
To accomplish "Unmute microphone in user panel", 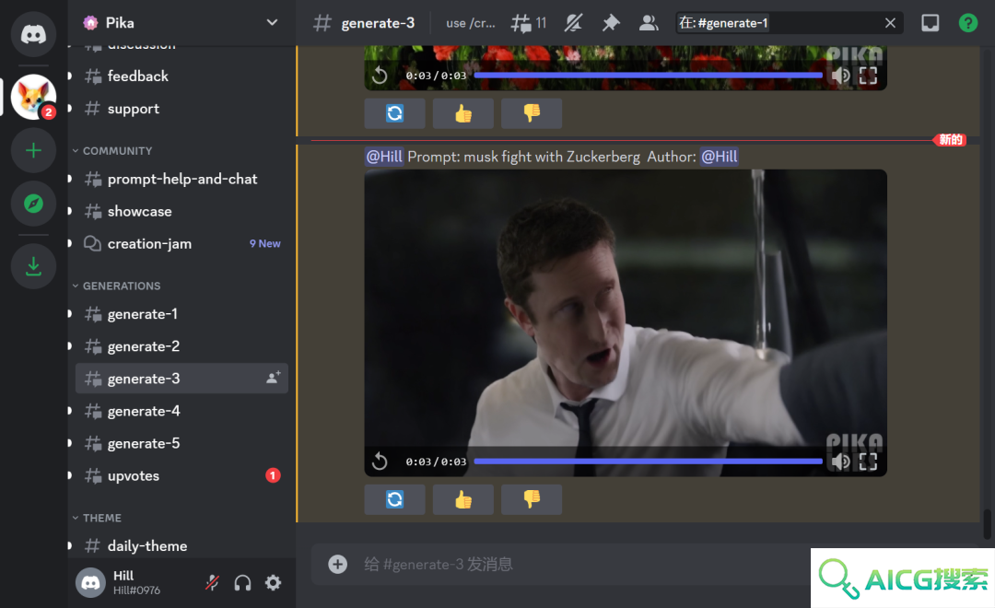I will [x=213, y=582].
